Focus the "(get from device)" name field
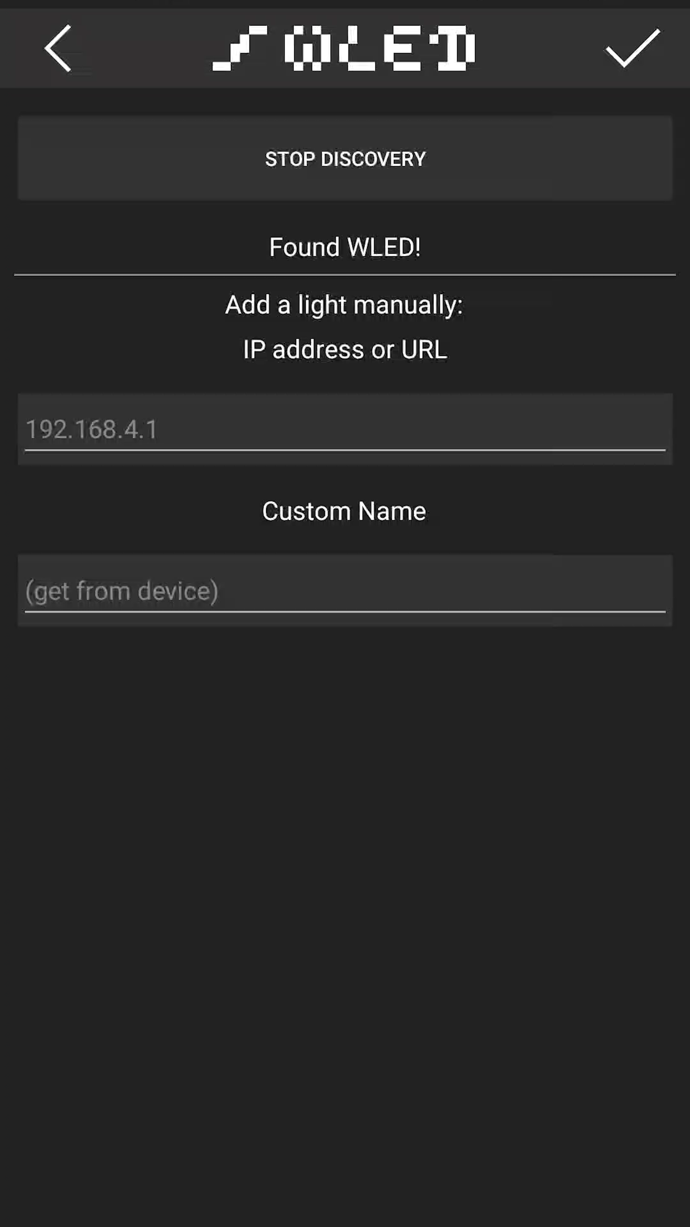Screen dimensions: 690x1227 345,590
